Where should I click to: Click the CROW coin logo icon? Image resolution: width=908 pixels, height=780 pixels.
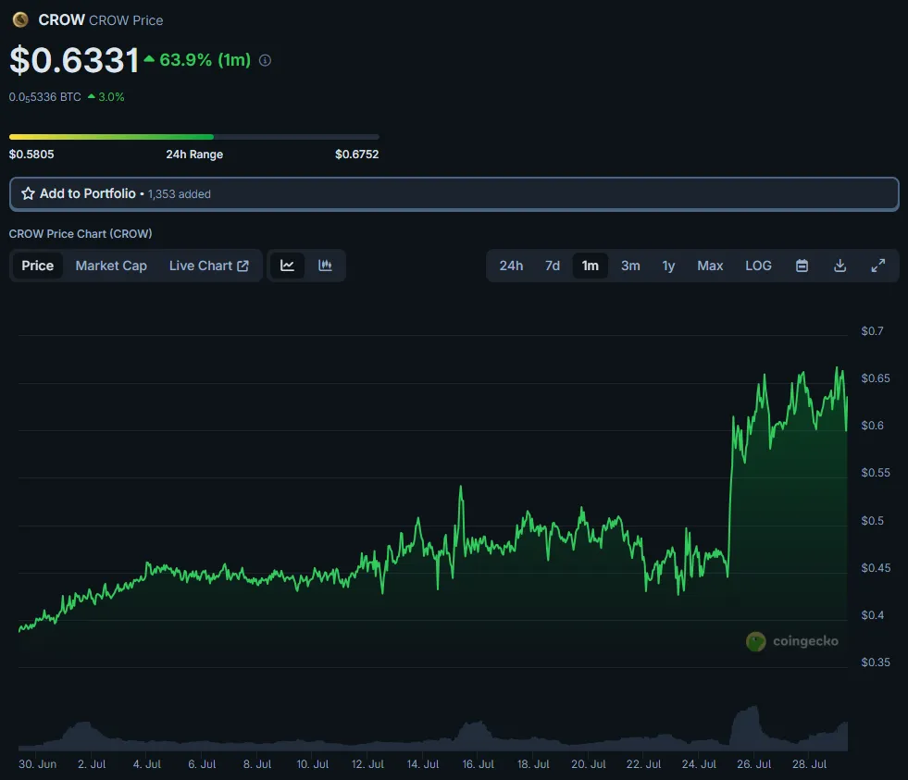click(x=21, y=19)
